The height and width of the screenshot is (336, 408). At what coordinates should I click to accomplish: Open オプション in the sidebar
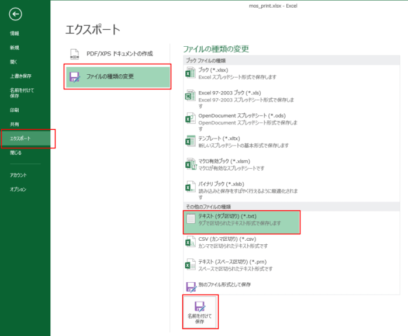(18, 189)
